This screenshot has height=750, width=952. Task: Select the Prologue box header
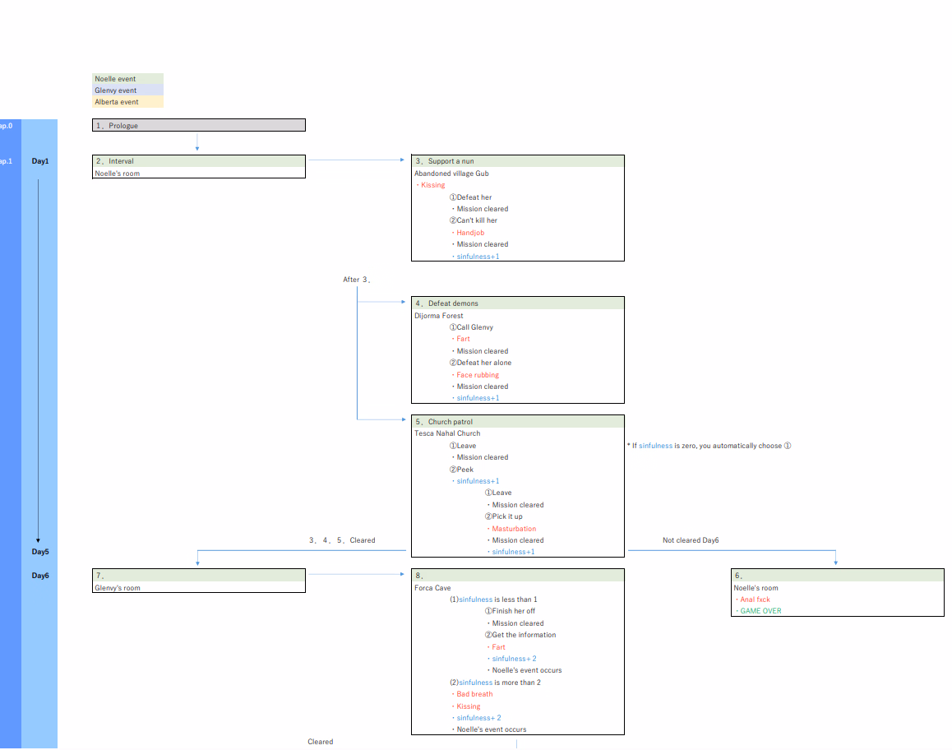(x=198, y=126)
